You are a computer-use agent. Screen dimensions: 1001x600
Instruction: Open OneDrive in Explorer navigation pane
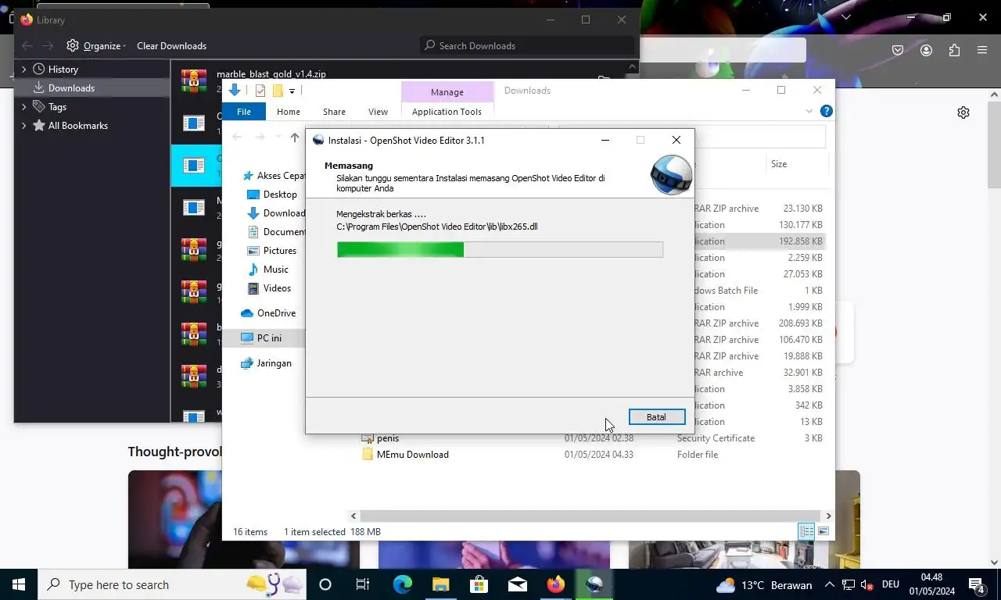coord(276,313)
